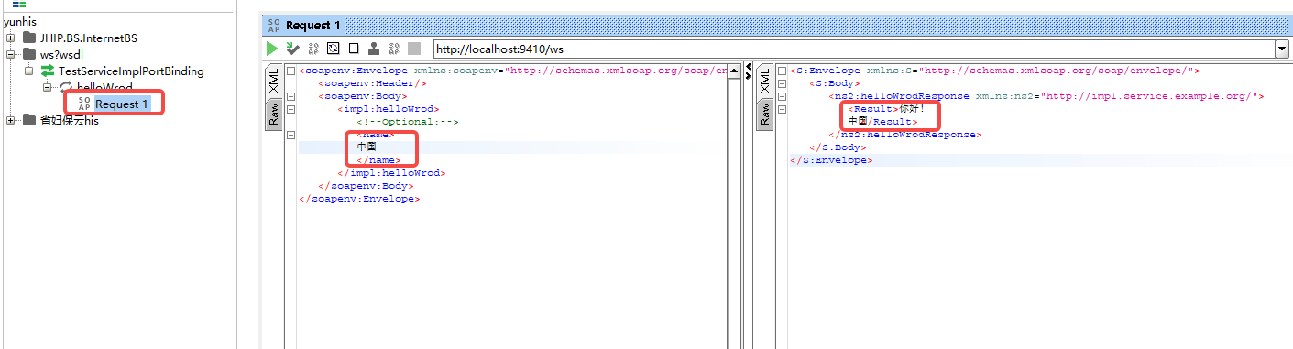
Task: Switch to response Raw tab
Action: coord(764,114)
